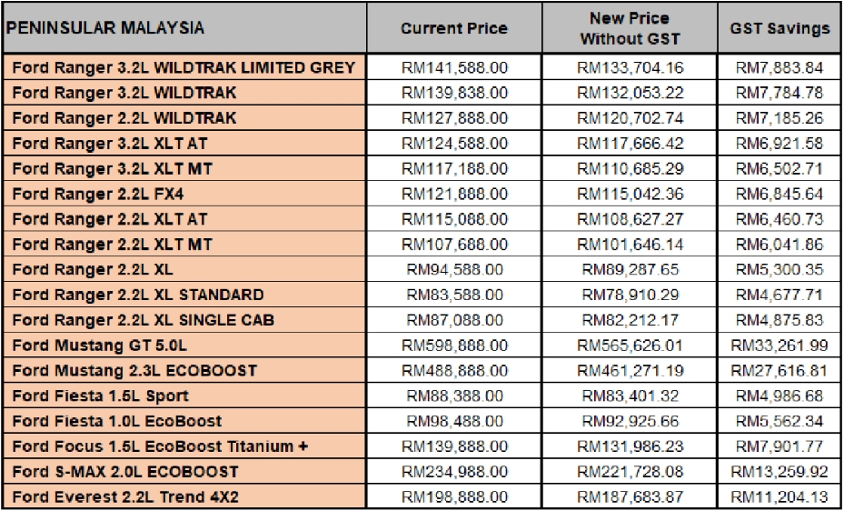
Task: Select the New Price Without GST header
Action: [630, 27]
